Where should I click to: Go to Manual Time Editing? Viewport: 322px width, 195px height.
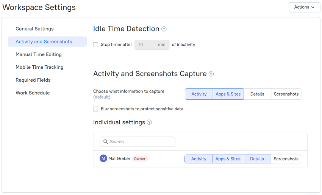pos(39,54)
